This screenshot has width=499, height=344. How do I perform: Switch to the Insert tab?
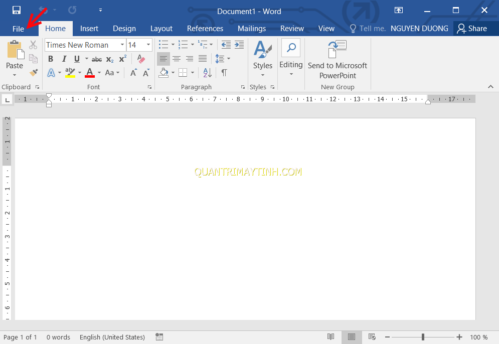pyautogui.click(x=89, y=29)
